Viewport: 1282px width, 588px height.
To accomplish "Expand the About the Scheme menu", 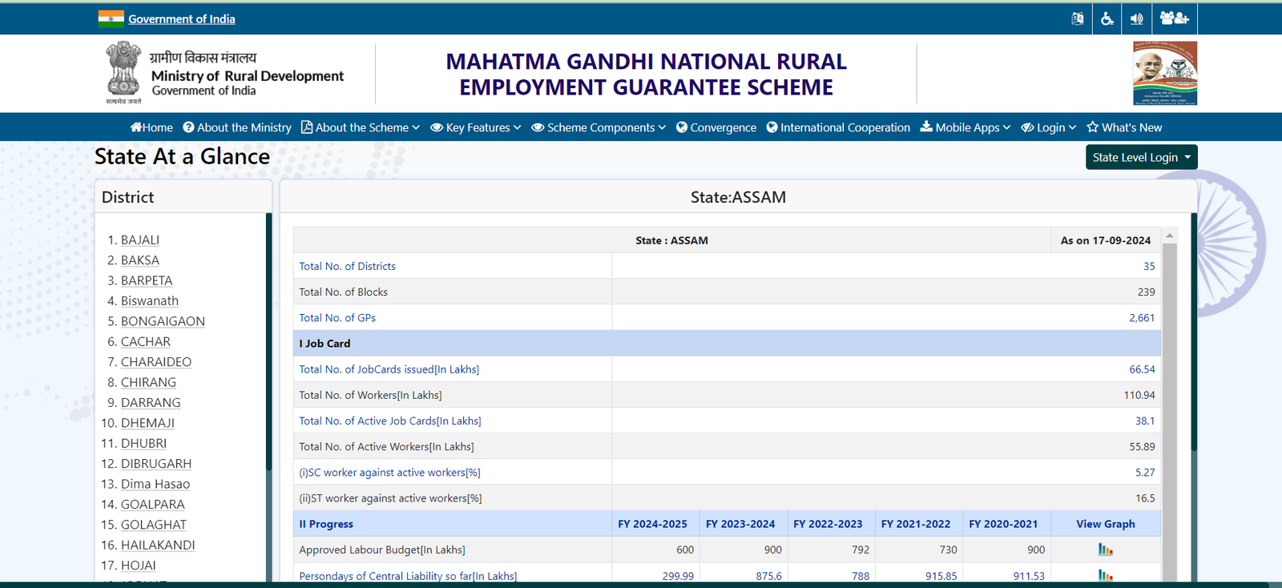I will 361,127.
